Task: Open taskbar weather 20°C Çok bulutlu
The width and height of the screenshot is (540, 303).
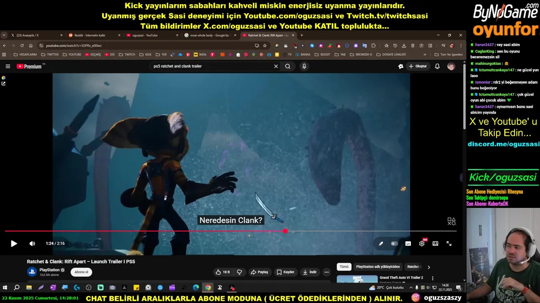Action: [x=386, y=288]
